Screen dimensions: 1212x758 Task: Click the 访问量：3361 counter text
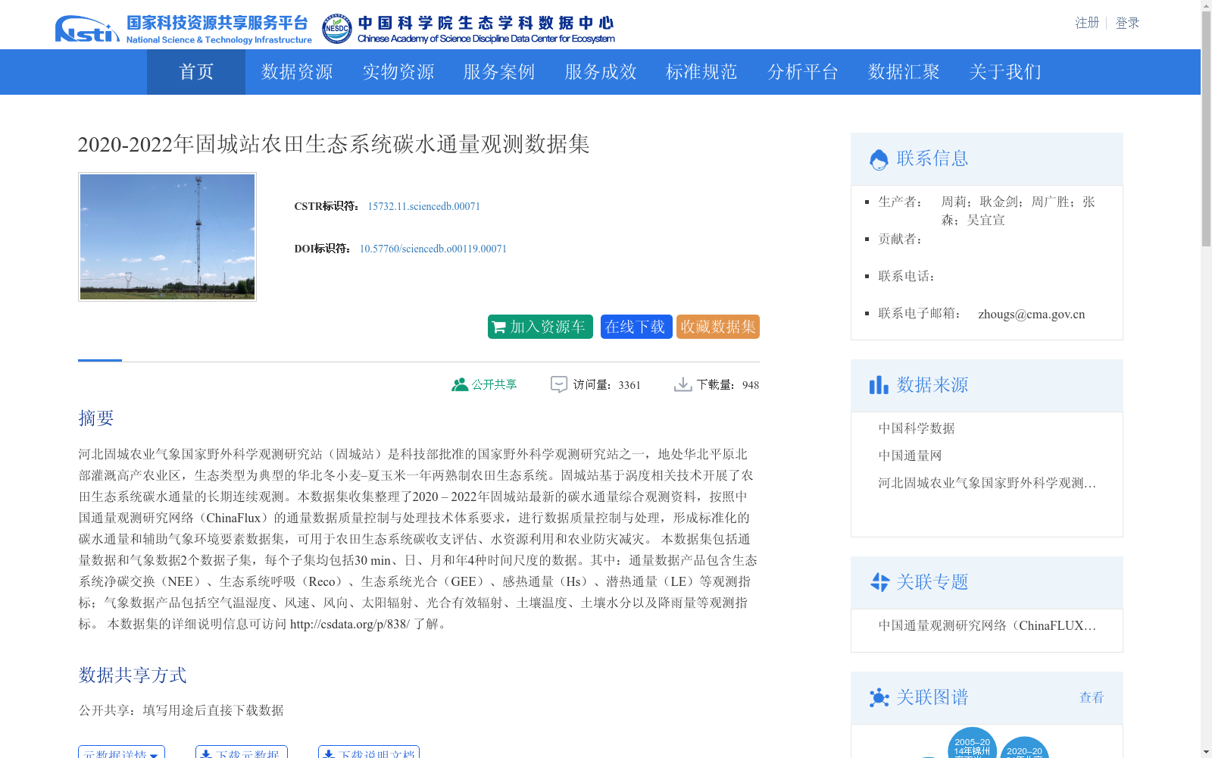tap(607, 385)
